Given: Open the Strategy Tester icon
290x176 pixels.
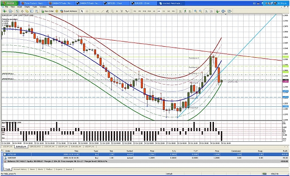Looking at the screenshot, I should point(37,11).
